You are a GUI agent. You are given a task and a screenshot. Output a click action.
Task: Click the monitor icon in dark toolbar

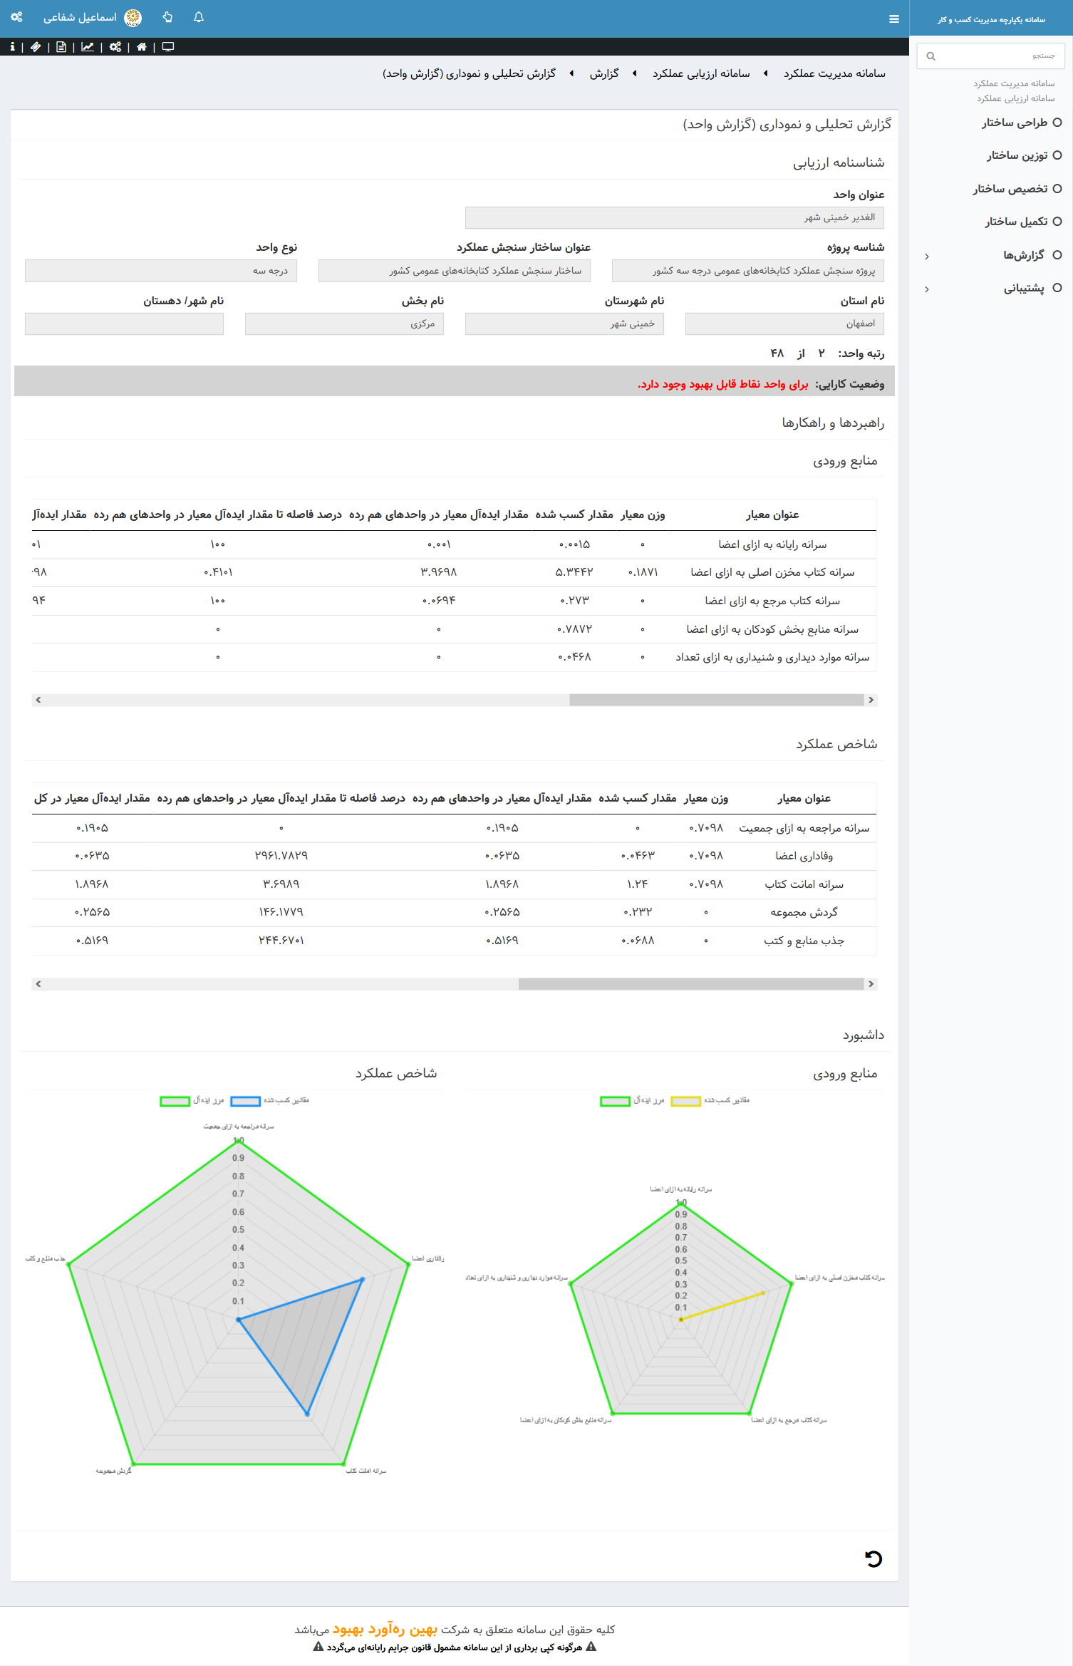168,47
